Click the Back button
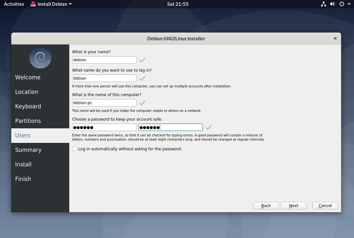The height and width of the screenshot is (238, 354). (266, 206)
